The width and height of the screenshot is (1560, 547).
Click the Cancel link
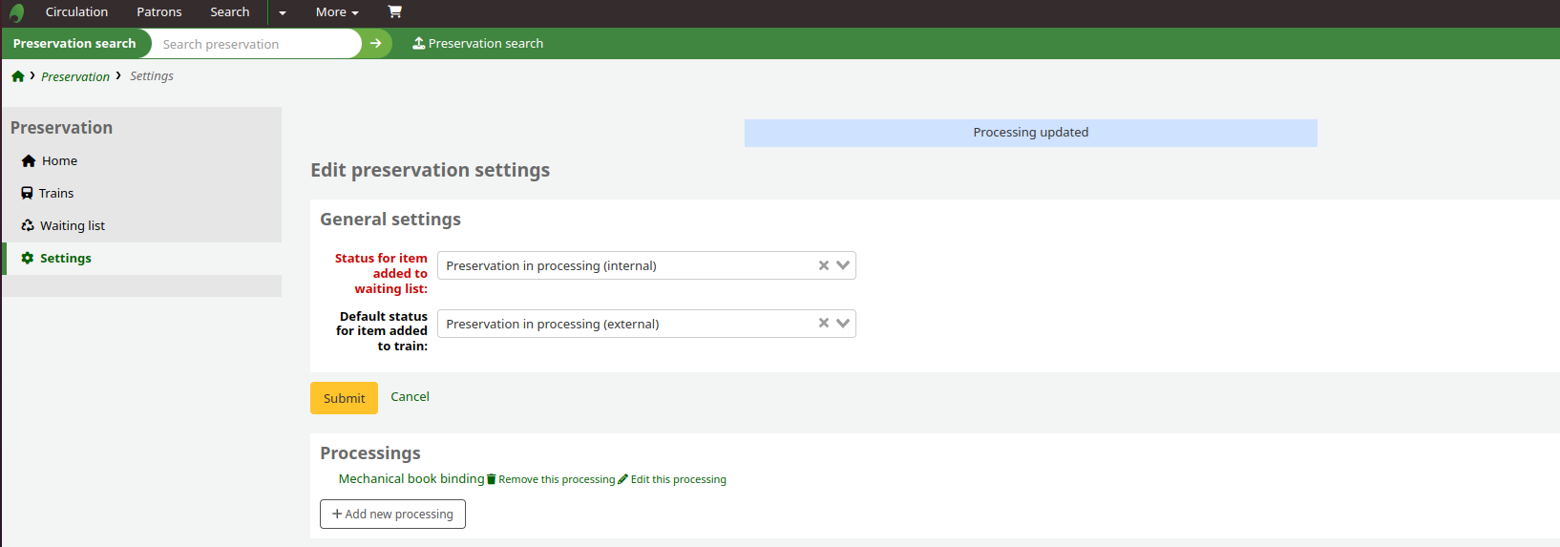(x=410, y=397)
